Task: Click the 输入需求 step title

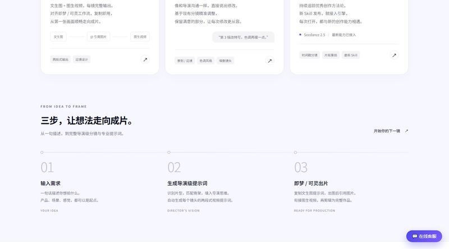Action: (51, 183)
